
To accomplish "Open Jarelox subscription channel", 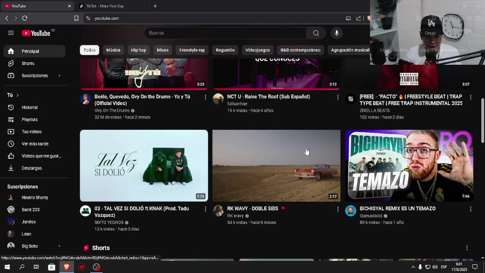I will (34, 222).
